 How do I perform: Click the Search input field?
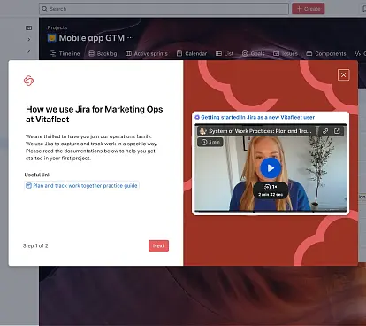(164, 9)
